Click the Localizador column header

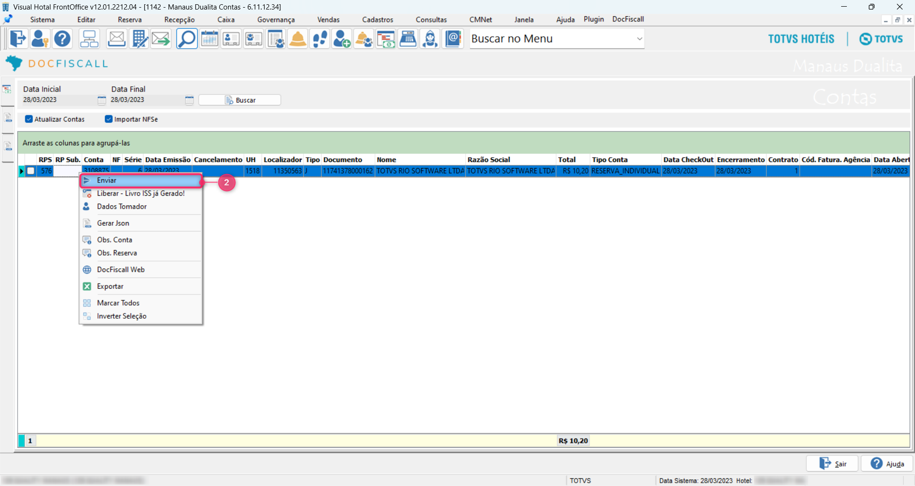pos(283,160)
